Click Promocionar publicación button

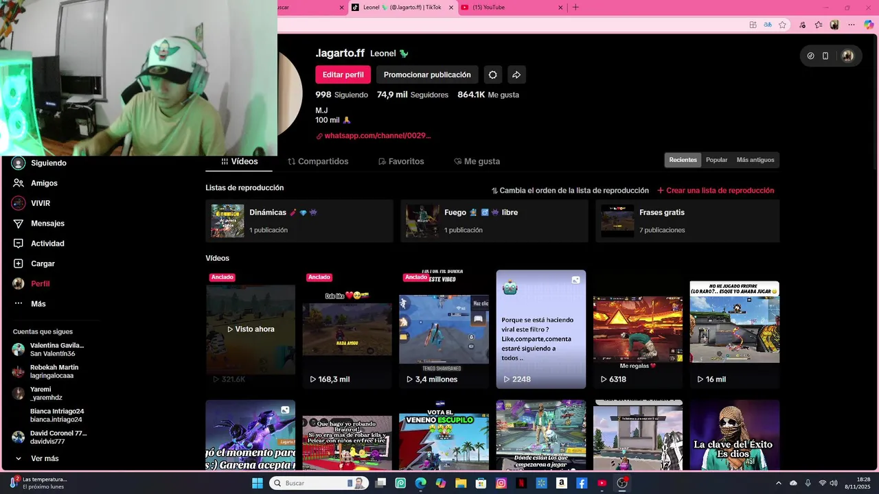pyautogui.click(x=427, y=75)
